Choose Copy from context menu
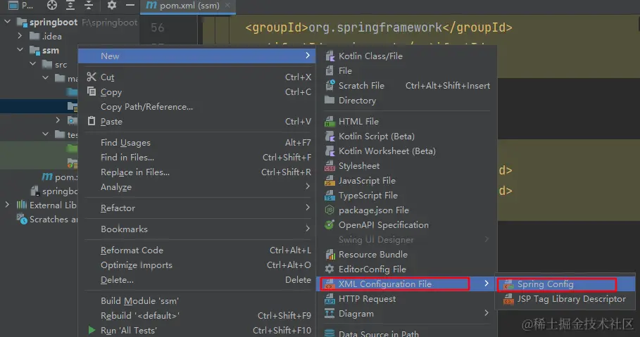 [x=196, y=91]
